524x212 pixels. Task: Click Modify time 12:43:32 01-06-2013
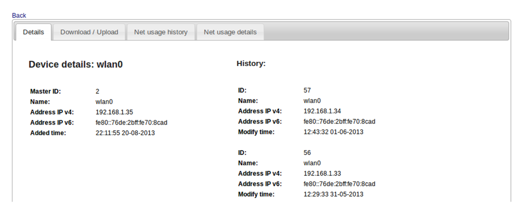pos(333,132)
